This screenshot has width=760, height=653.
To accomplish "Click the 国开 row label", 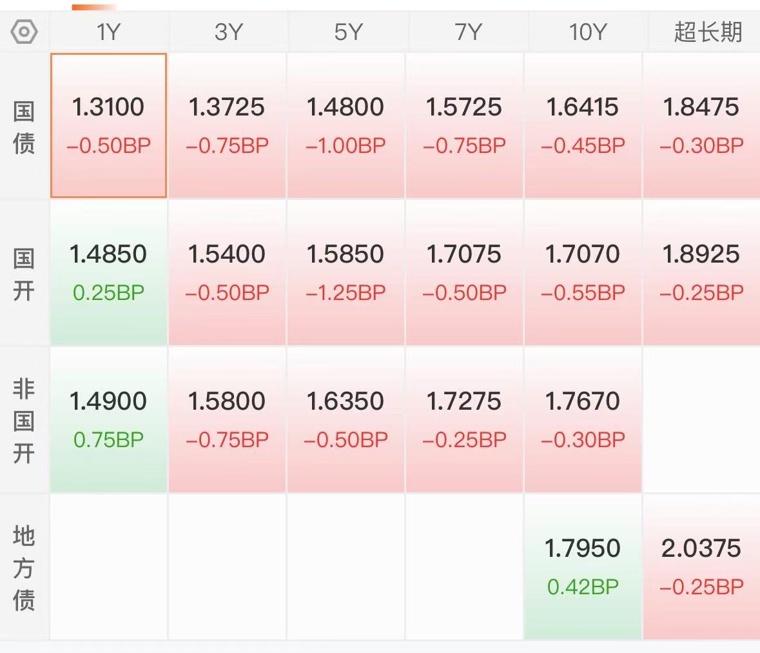I will click(24, 274).
